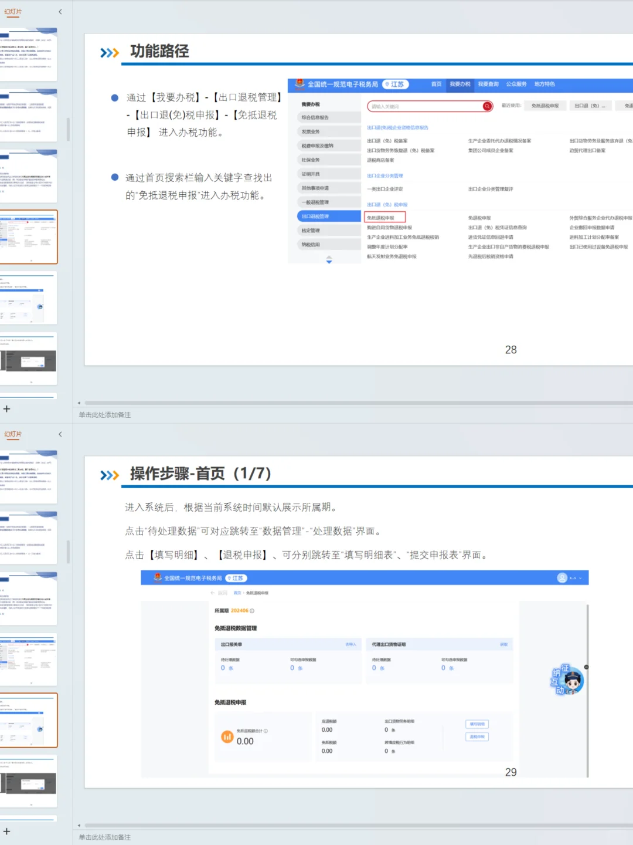Click the back arrow in the breadcrumb bar
This screenshot has width=633, height=845.
pos(213,591)
